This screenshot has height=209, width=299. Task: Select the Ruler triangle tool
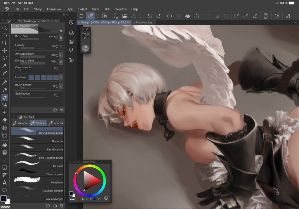[5, 175]
